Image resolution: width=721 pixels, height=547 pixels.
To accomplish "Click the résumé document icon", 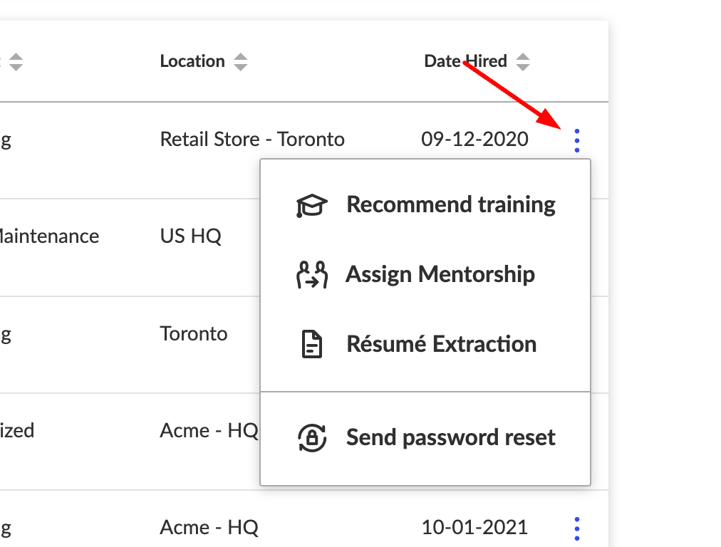I will [310, 345].
